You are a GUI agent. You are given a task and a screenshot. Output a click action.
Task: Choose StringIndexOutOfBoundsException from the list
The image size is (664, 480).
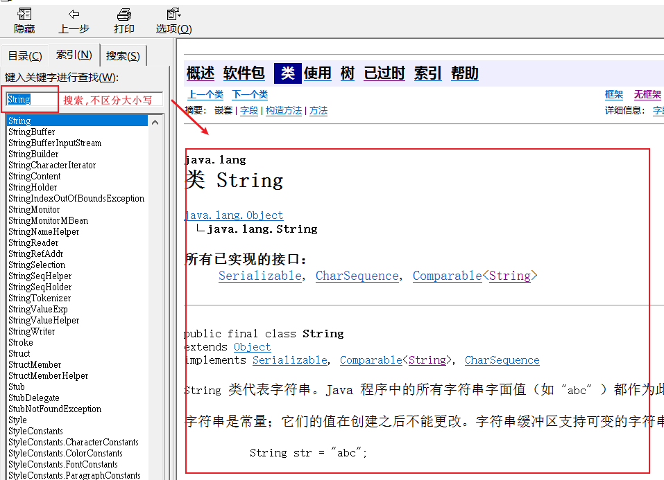[x=76, y=198]
